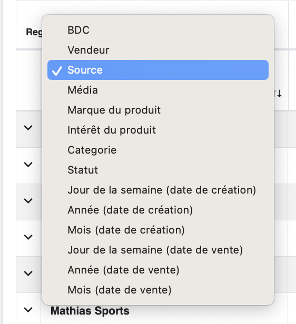Select Jour de la semaine (date de création)
The height and width of the screenshot is (324, 296).
[x=158, y=190]
